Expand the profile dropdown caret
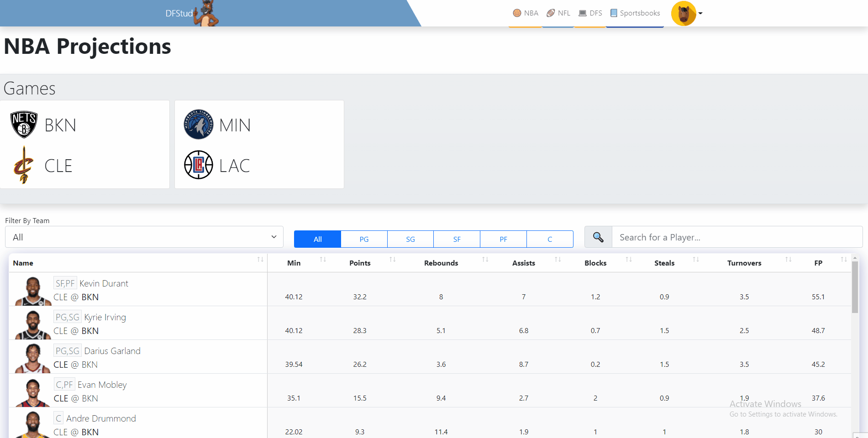This screenshot has height=438, width=868. [x=700, y=14]
